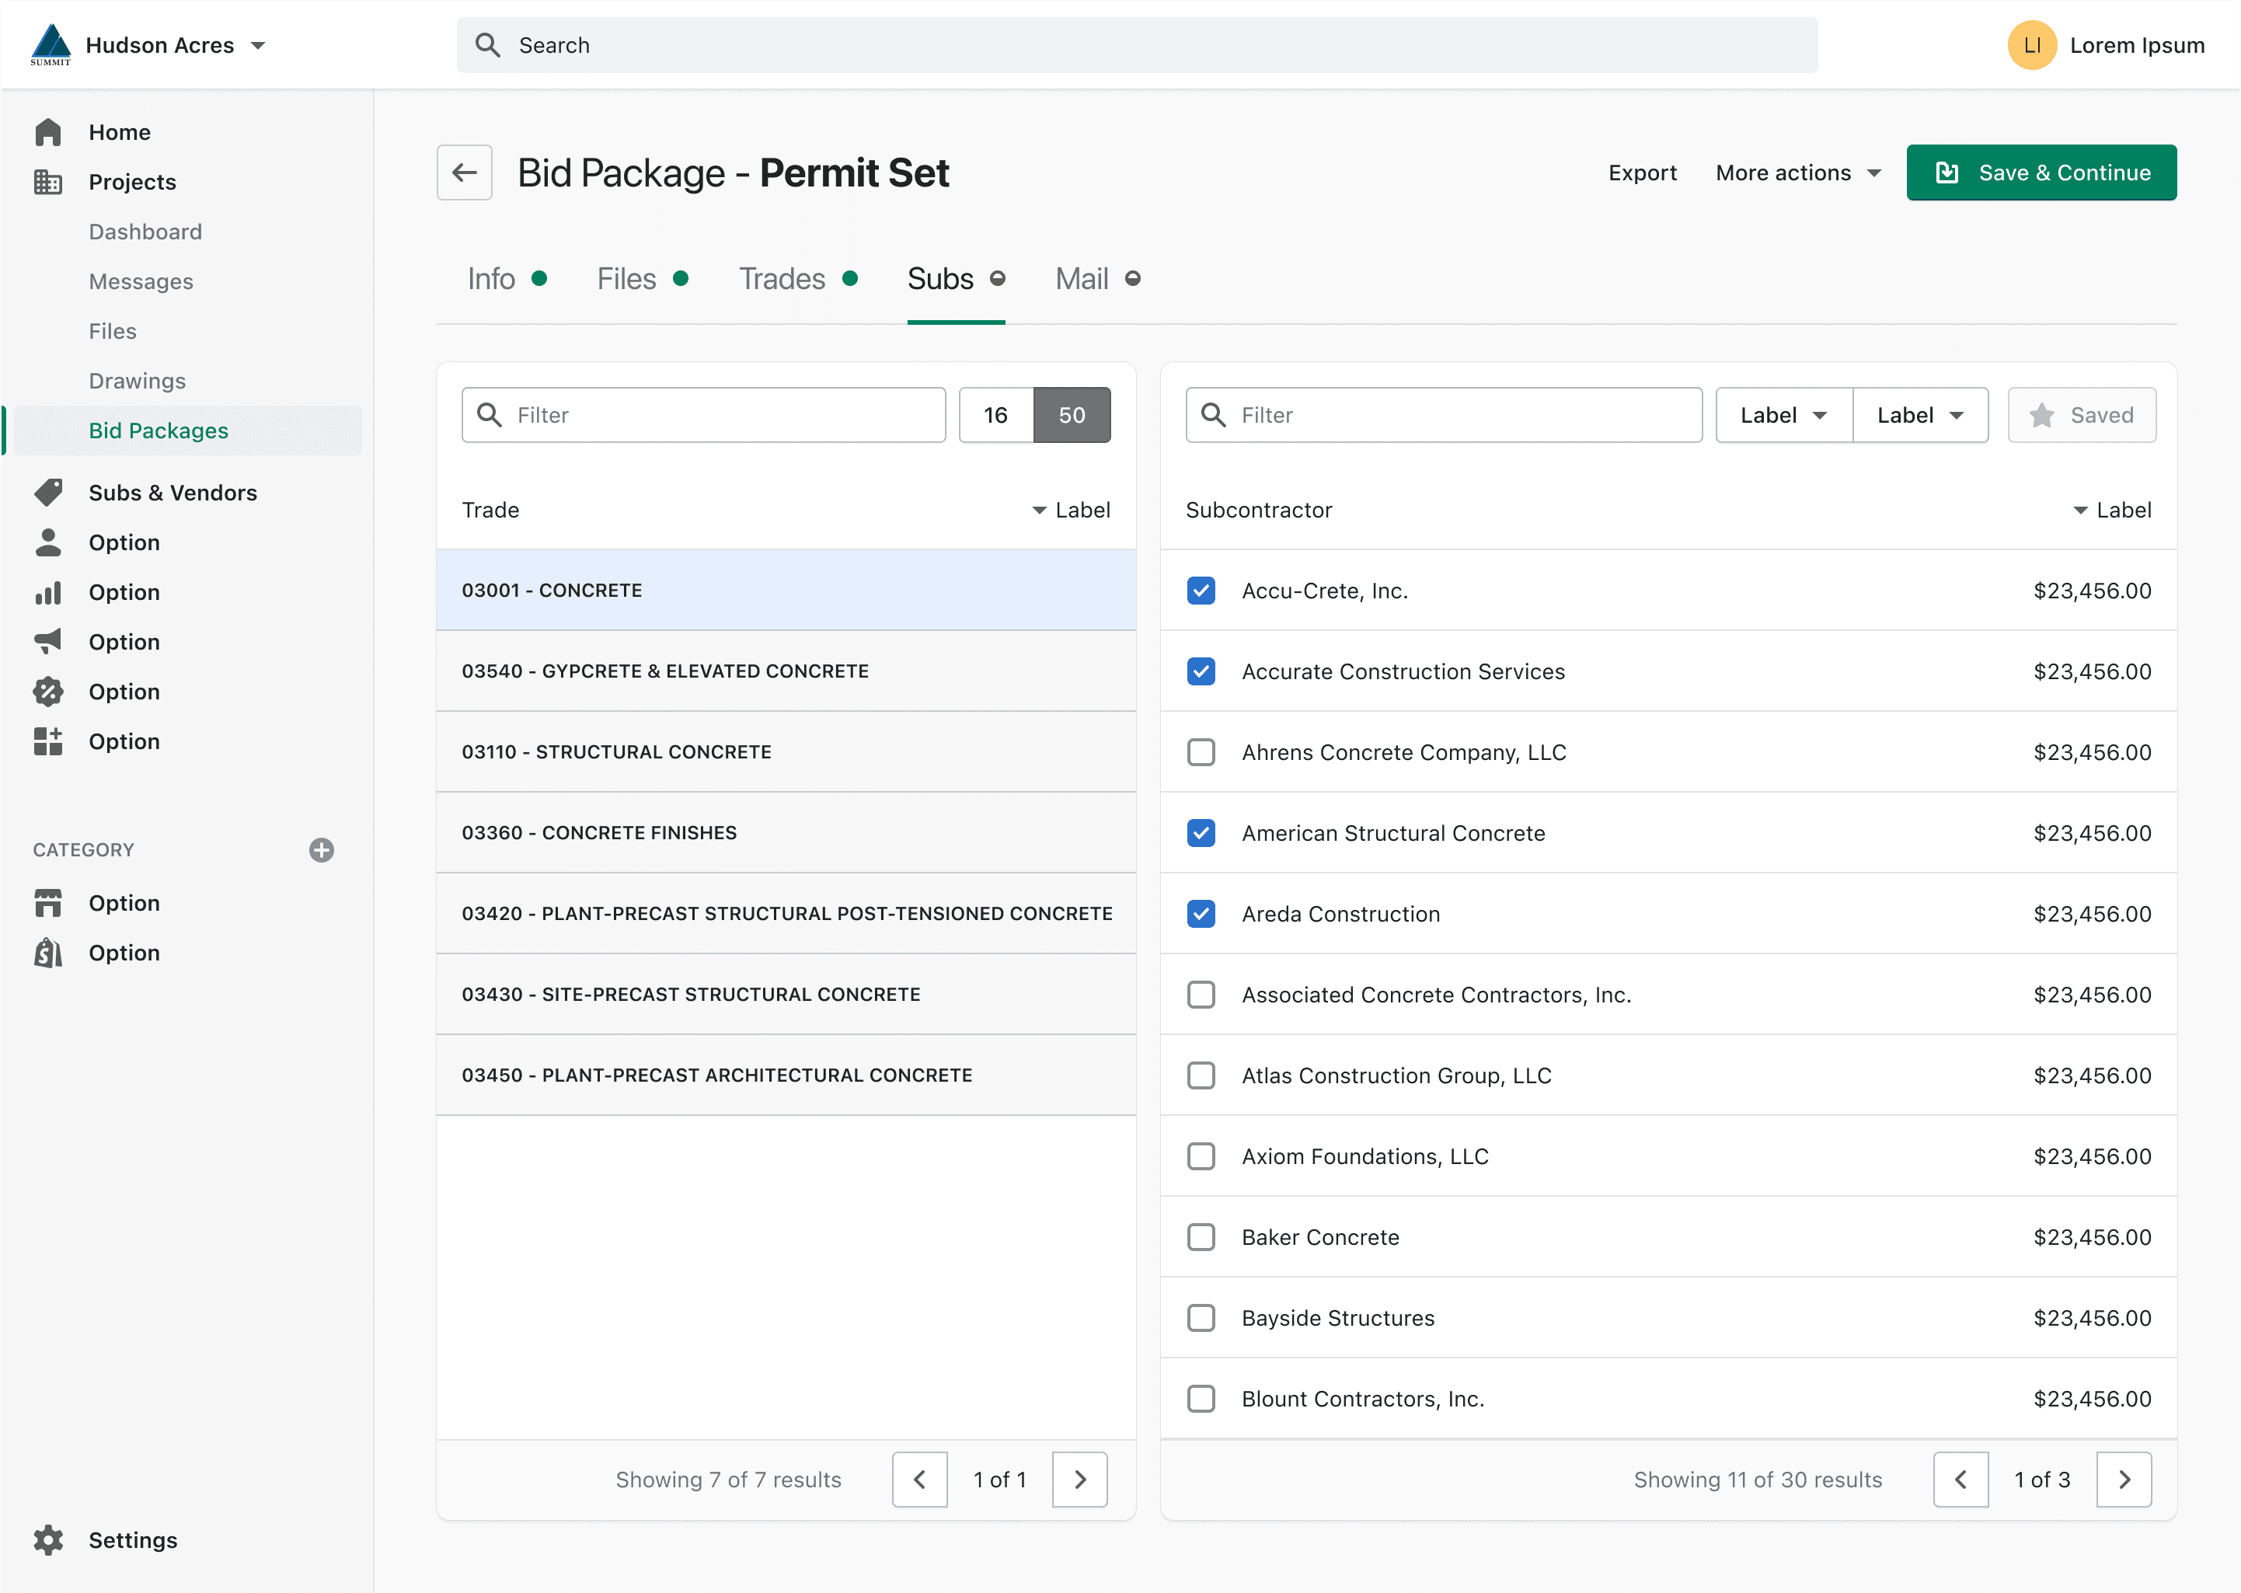Image resolution: width=2241 pixels, height=1593 pixels.
Task: Select the Baker Concrete checkbox
Action: 1201,1237
